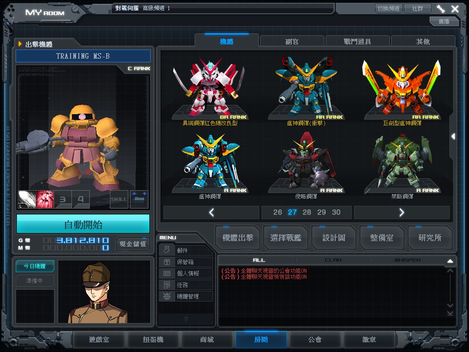Image resolution: width=469 pixels, height=352 pixels.
Task: Go to mech page 30
Action: click(336, 212)
